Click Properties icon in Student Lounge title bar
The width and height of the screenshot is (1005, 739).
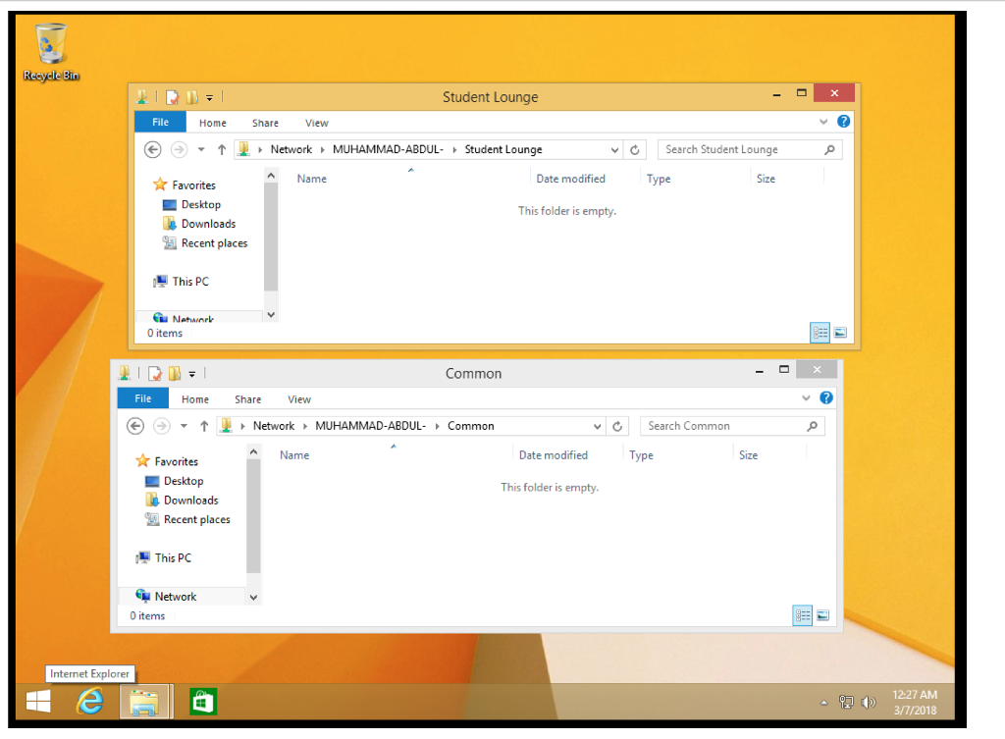click(172, 97)
